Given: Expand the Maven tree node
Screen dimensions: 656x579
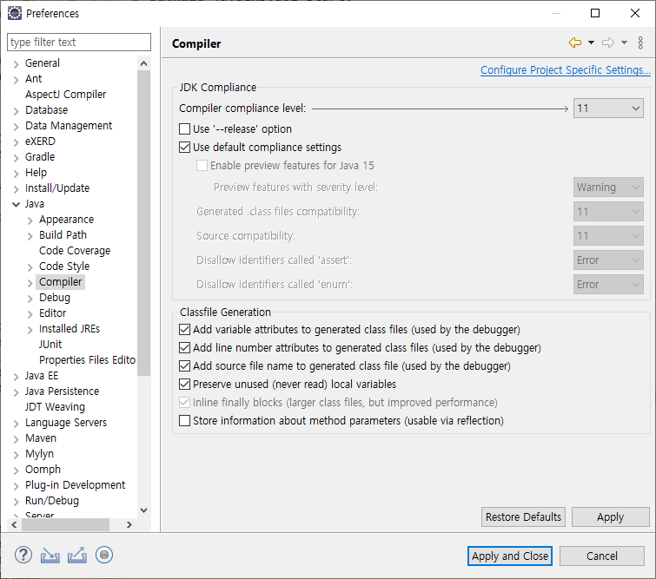Looking at the screenshot, I should click(16, 439).
